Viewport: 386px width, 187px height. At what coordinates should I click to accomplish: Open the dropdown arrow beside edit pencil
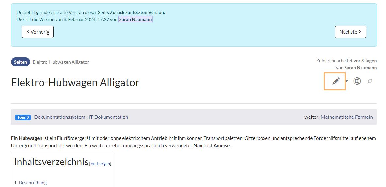[x=347, y=81]
